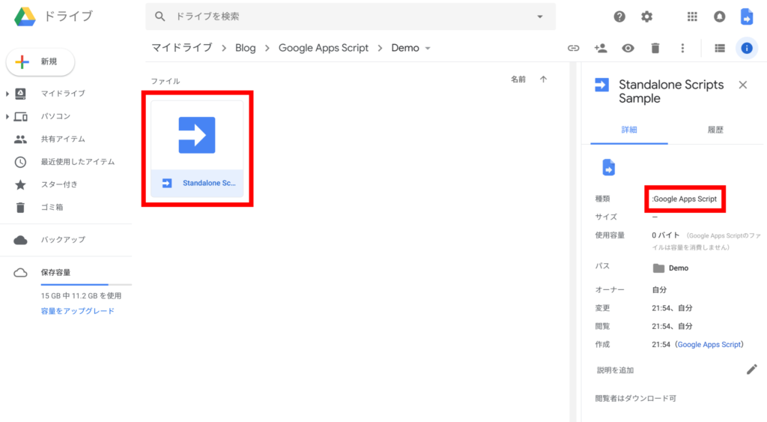Screen dimensions: 767x422
Task: Reverse sort direction with the arrow
Action: (543, 79)
